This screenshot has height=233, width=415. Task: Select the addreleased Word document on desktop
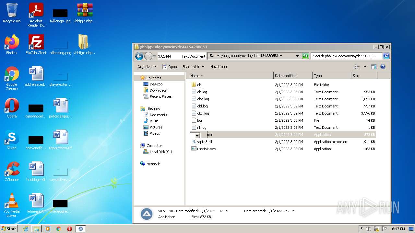pos(36,76)
